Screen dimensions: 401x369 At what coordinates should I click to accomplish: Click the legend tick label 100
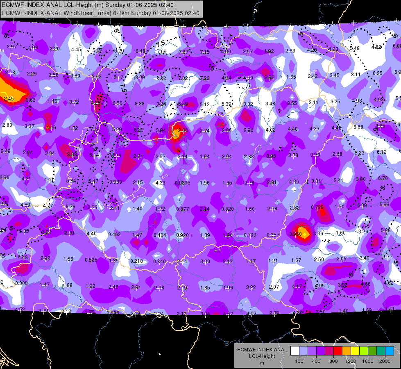[x=299, y=361]
